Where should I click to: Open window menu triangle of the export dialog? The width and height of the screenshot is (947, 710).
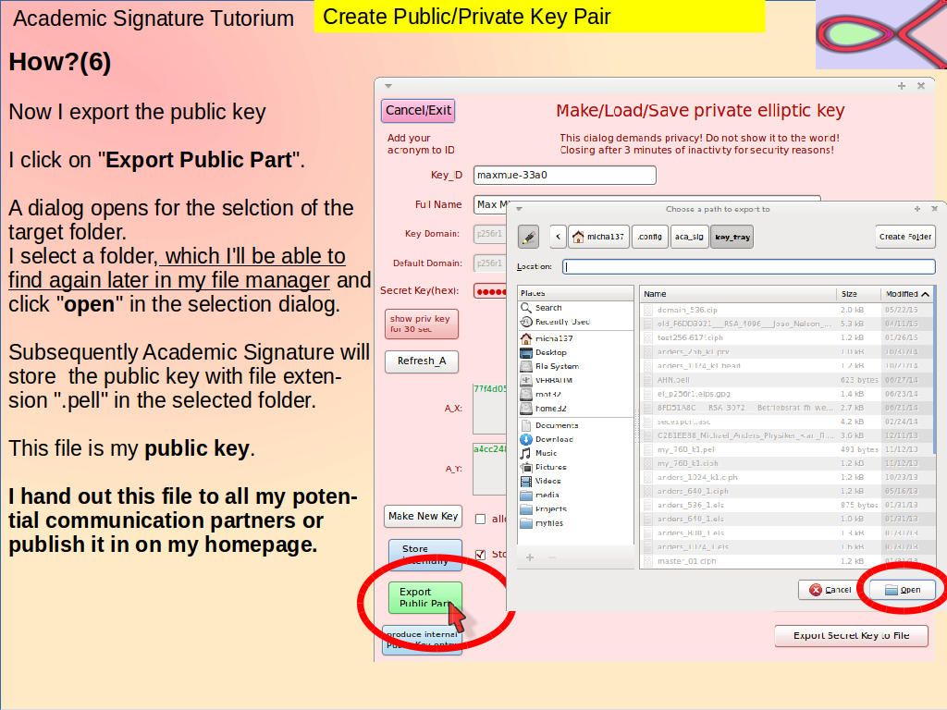pyautogui.click(x=519, y=209)
